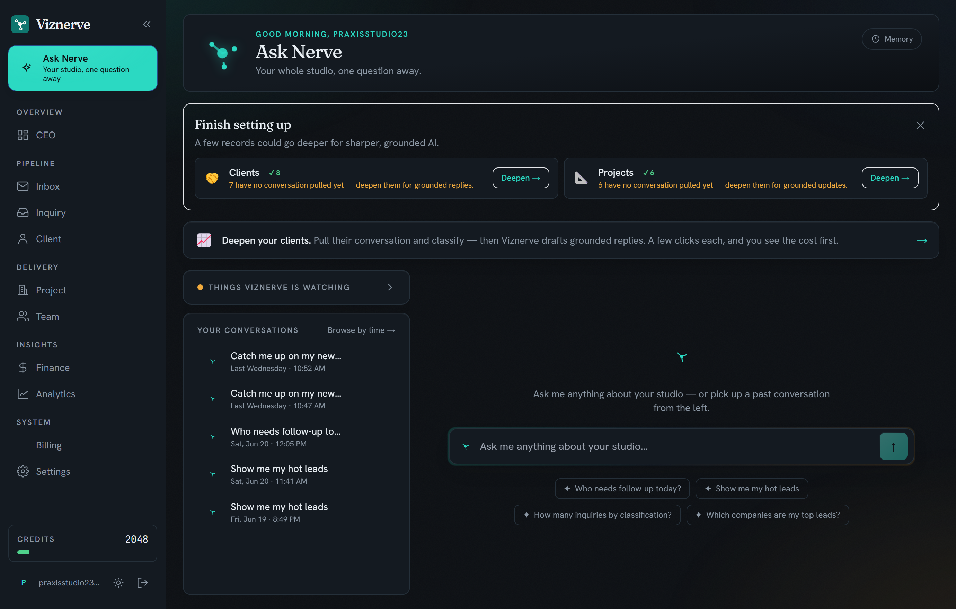Pick Which companies are my top leads? suggestion
Screen dimensions: 956x609
[x=768, y=515]
